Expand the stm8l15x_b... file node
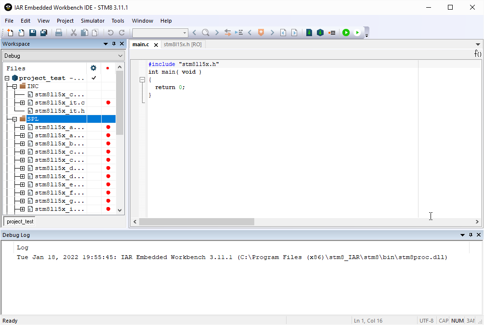This screenshot has height=325, width=484. point(22,144)
